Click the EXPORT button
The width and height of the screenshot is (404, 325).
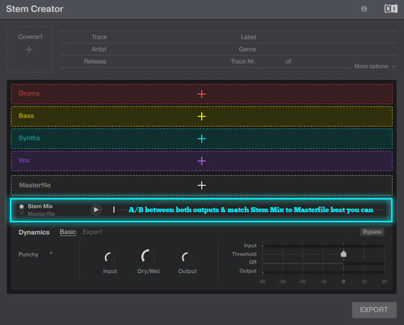(x=374, y=309)
